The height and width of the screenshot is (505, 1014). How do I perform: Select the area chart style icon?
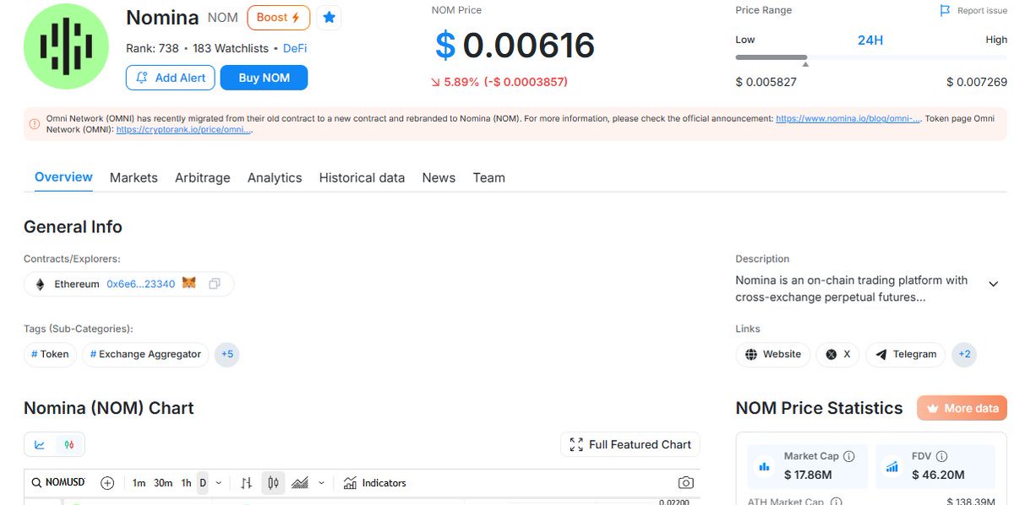click(299, 483)
